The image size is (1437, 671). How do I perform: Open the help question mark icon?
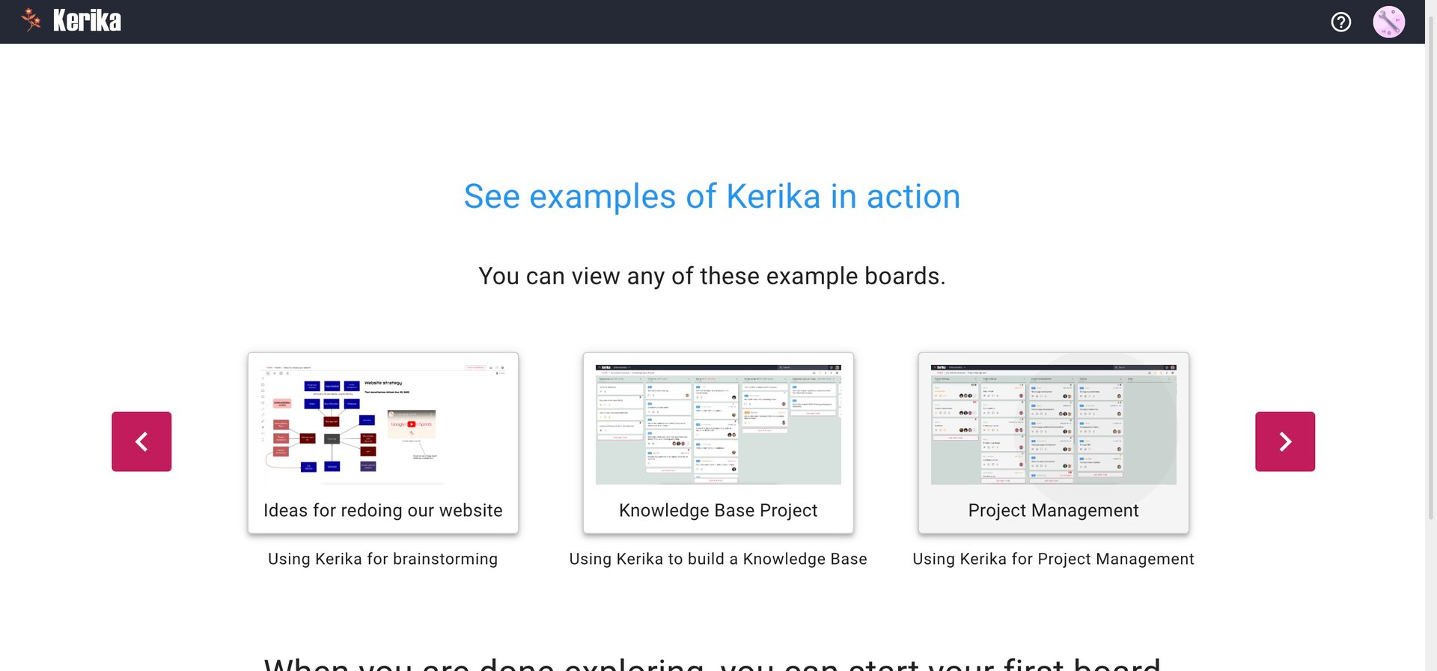tap(1341, 22)
